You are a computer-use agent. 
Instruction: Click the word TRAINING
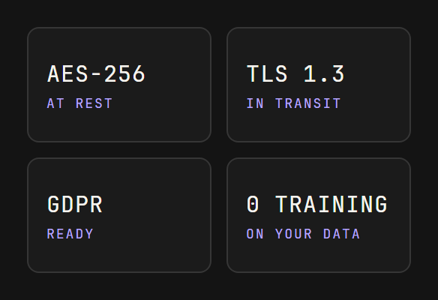(331, 205)
